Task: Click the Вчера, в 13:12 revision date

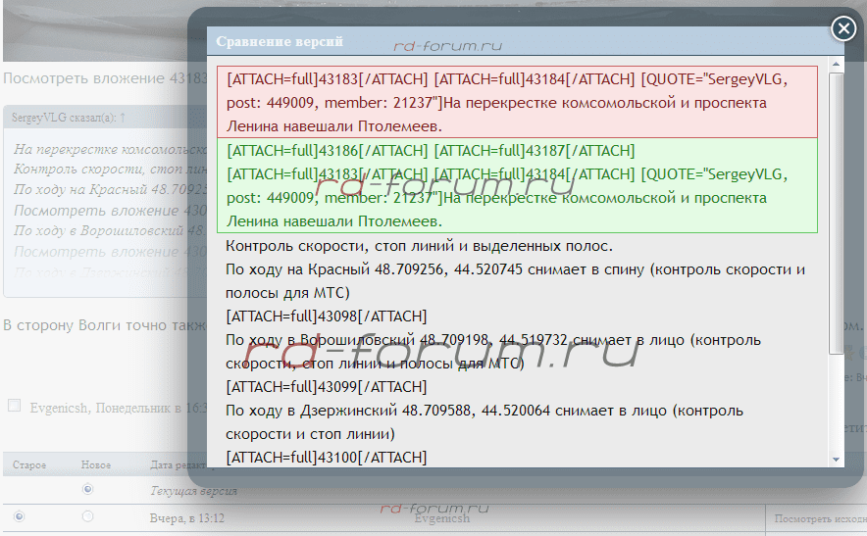Action: pyautogui.click(x=187, y=517)
